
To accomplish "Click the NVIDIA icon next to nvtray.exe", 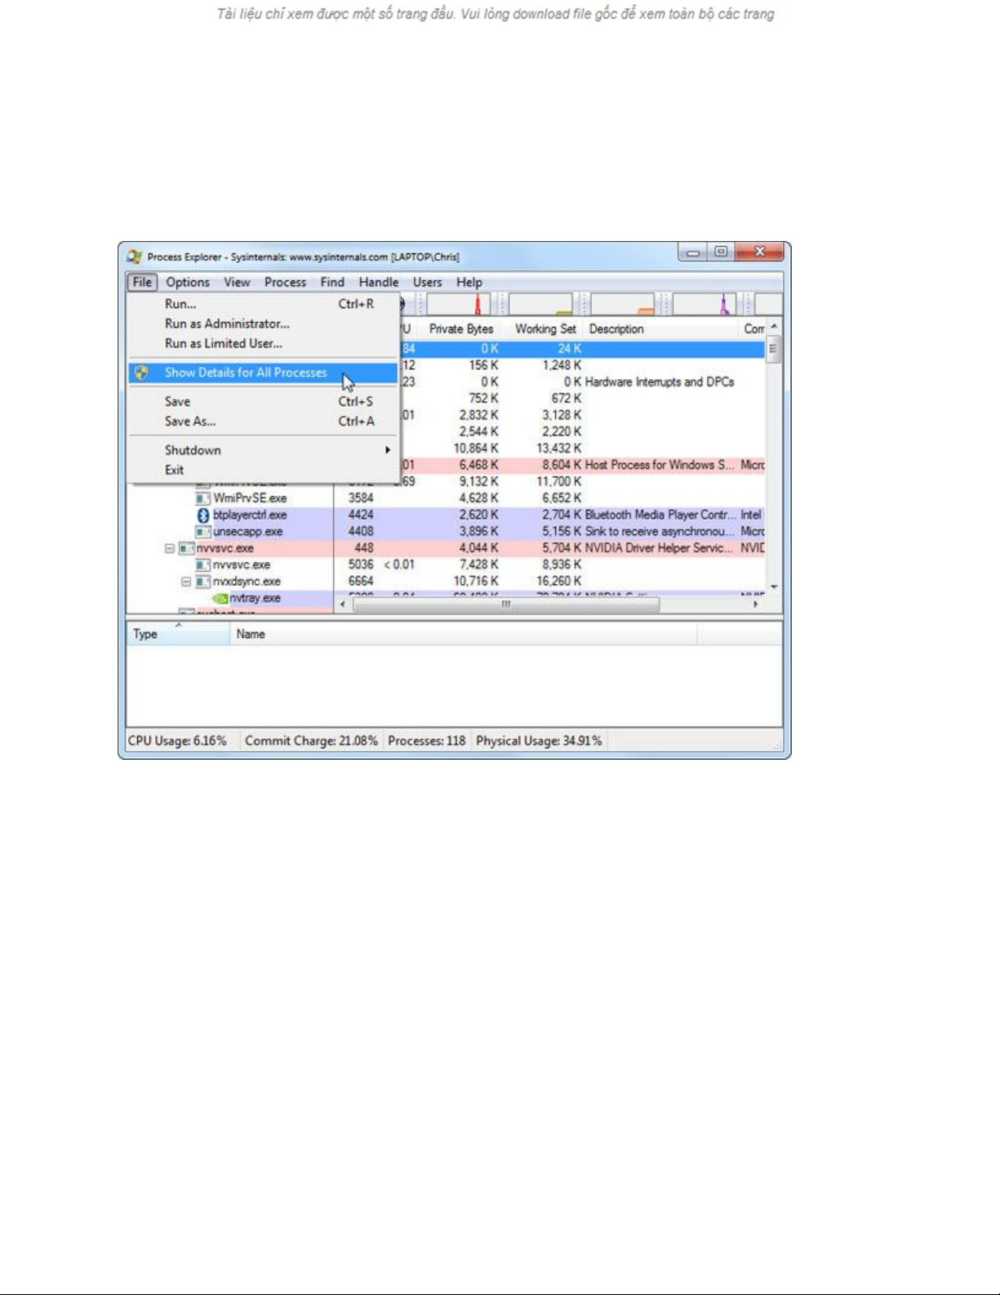I will point(220,599).
